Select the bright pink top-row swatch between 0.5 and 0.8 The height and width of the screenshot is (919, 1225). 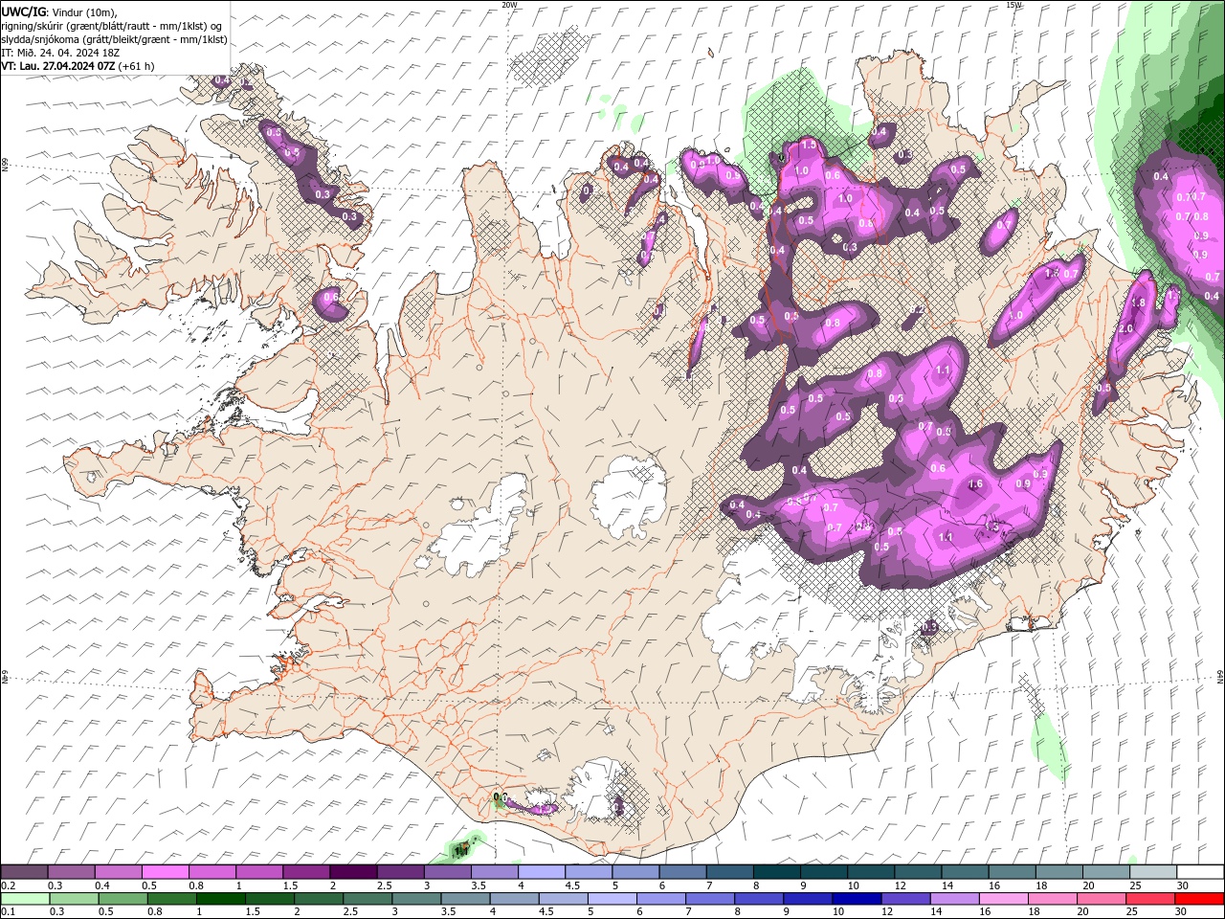[165, 872]
